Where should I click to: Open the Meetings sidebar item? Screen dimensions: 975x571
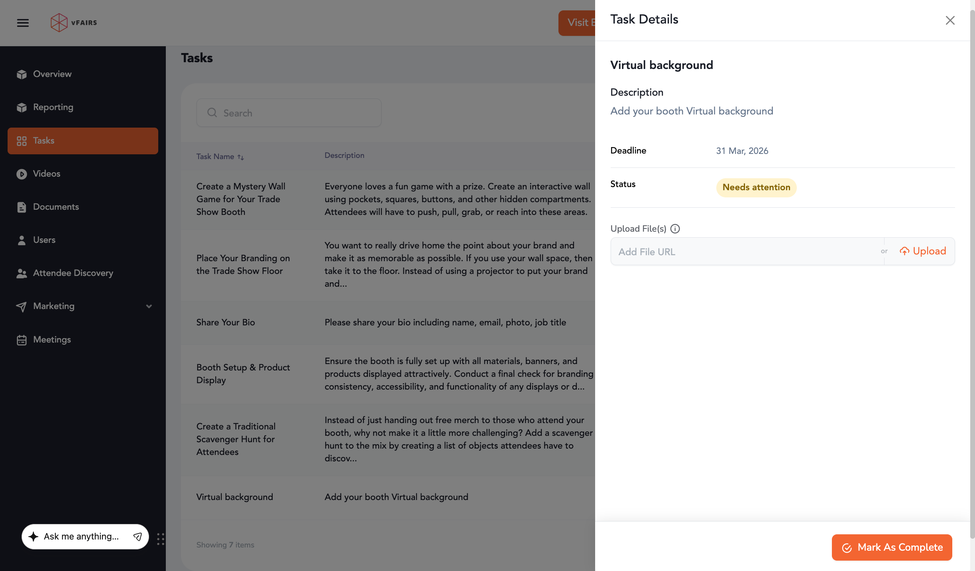click(x=52, y=340)
